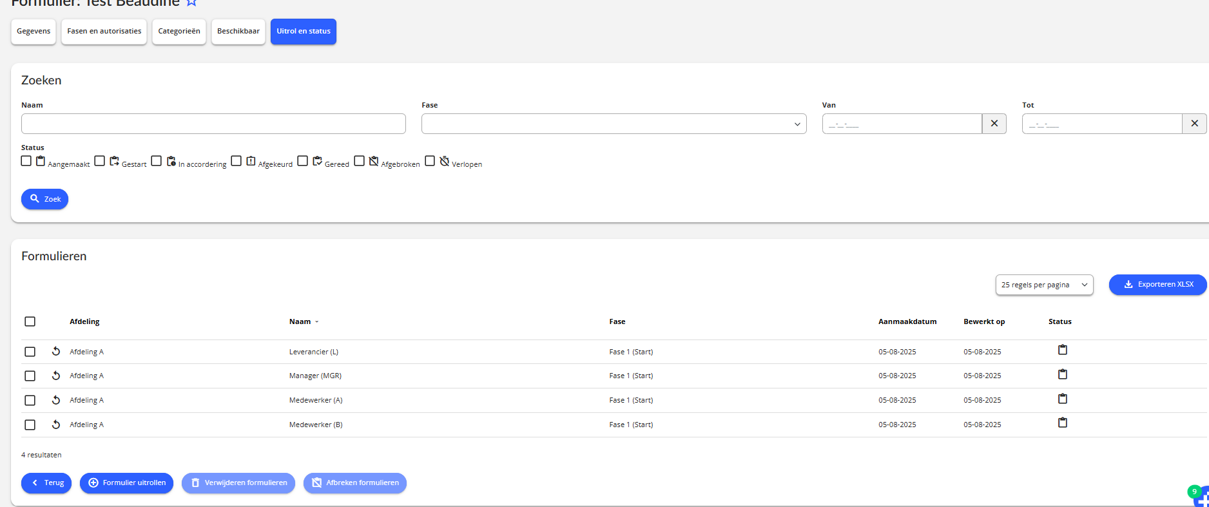This screenshot has width=1209, height=507.
Task: Enable the In accordering status filter
Action: [x=157, y=161]
